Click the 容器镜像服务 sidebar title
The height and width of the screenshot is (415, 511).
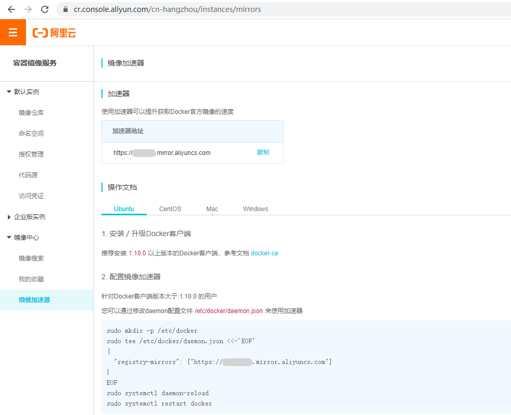coord(35,63)
